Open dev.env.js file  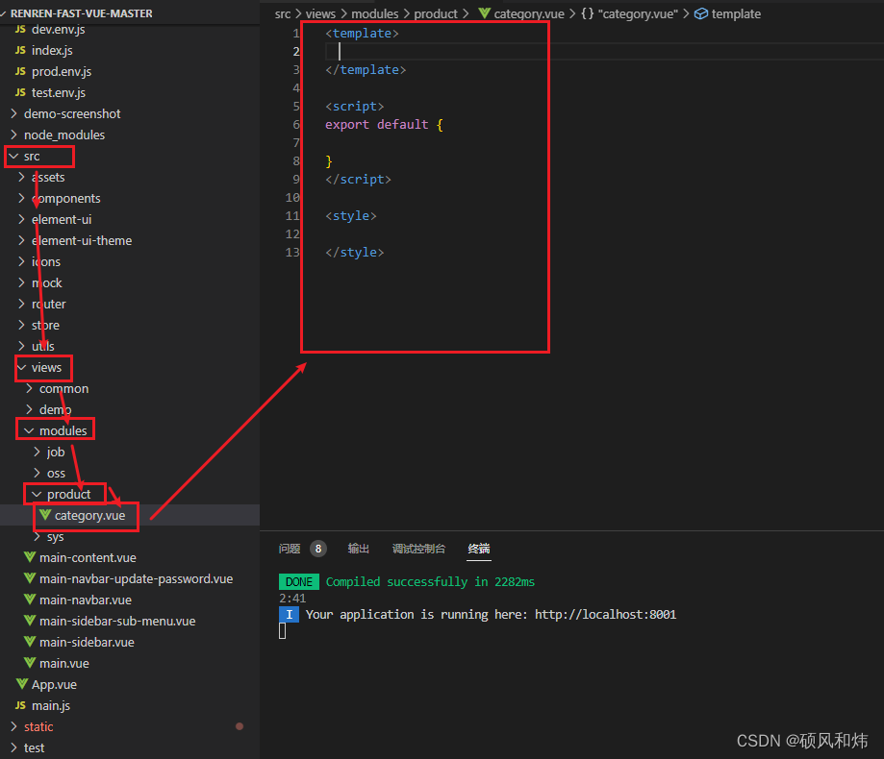[x=58, y=29]
